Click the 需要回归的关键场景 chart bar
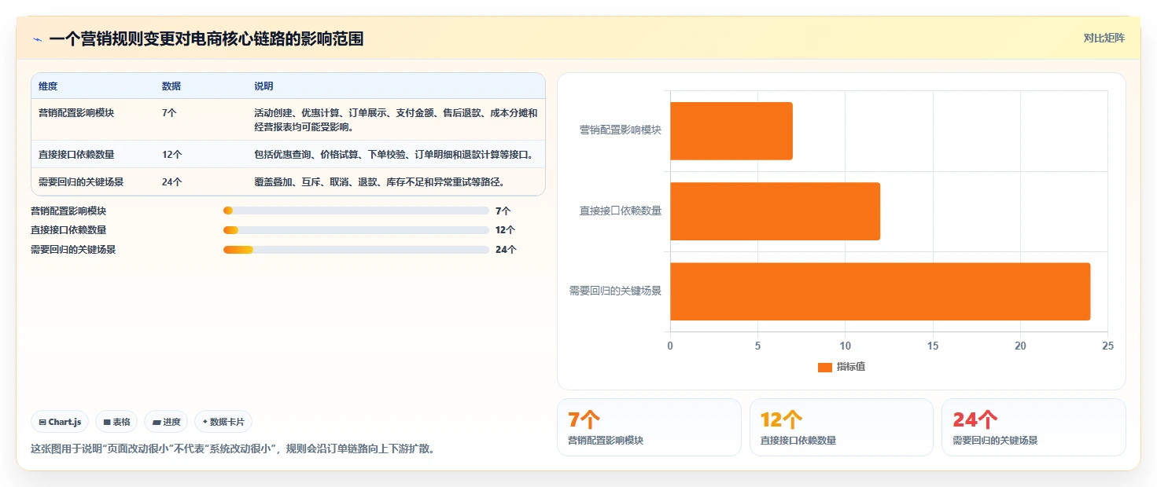Image resolution: width=1157 pixels, height=487 pixels. [x=880, y=291]
